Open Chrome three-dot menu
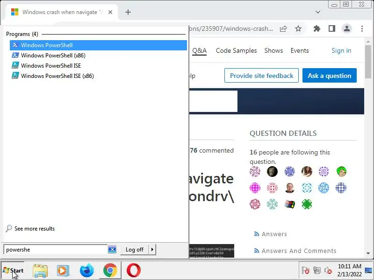Viewport: 374px width, 280px height. [362, 29]
